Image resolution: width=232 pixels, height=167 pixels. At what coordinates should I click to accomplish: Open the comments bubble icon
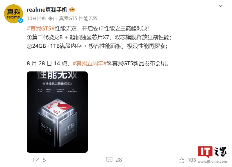click(109, 160)
